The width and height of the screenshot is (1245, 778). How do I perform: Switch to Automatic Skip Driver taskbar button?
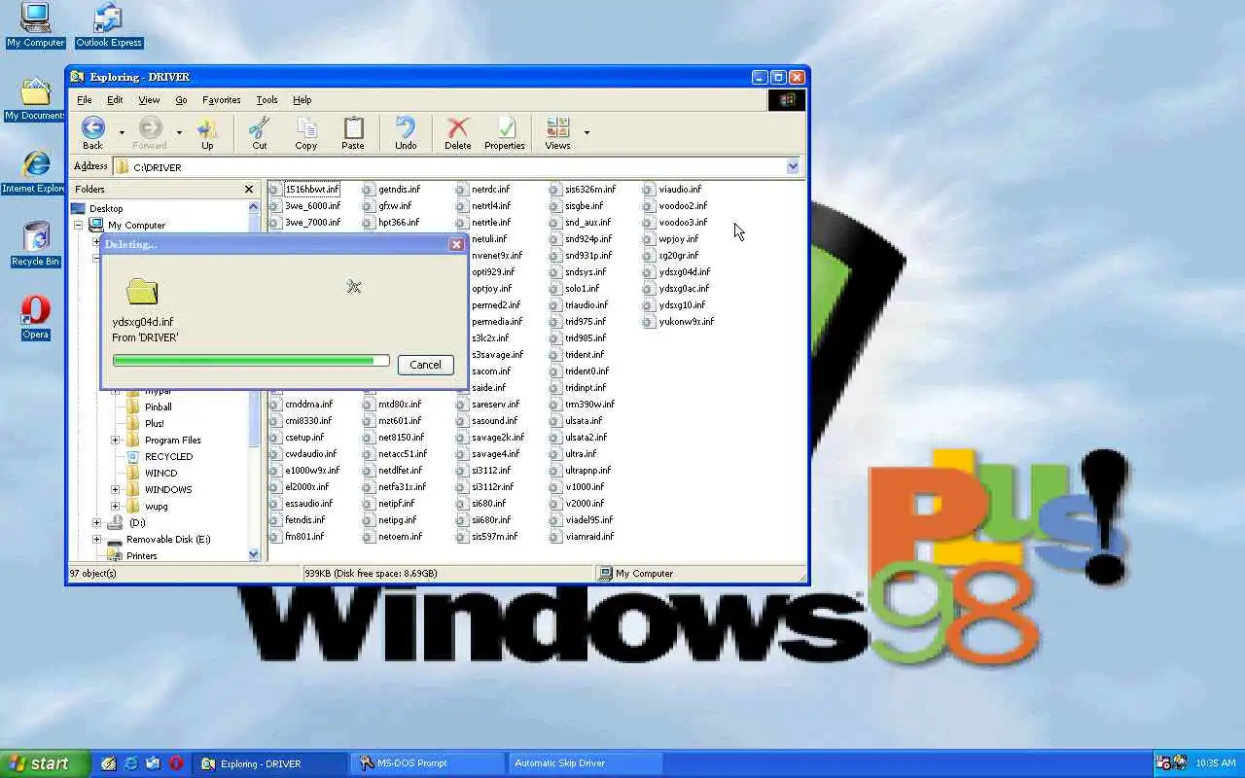coord(586,763)
